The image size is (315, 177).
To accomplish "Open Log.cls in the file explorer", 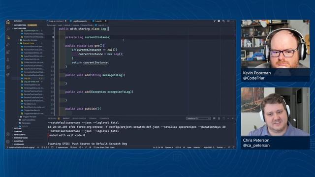I will [x=27, y=78].
